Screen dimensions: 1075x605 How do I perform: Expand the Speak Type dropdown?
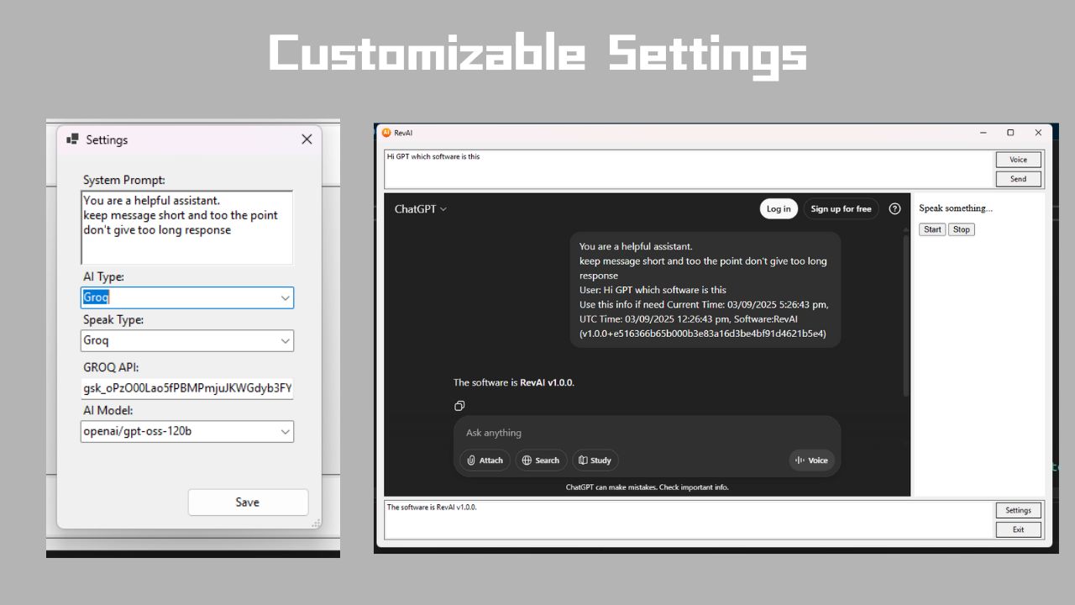point(187,340)
